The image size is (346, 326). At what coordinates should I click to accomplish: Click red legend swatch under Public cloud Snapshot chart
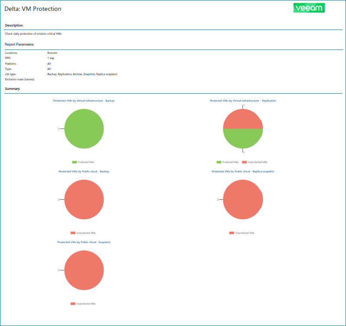click(x=73, y=304)
